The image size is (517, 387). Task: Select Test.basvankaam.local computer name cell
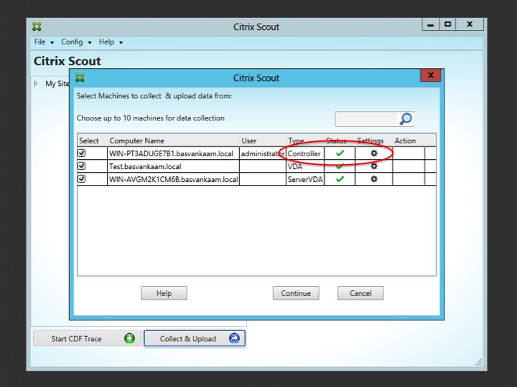point(174,166)
